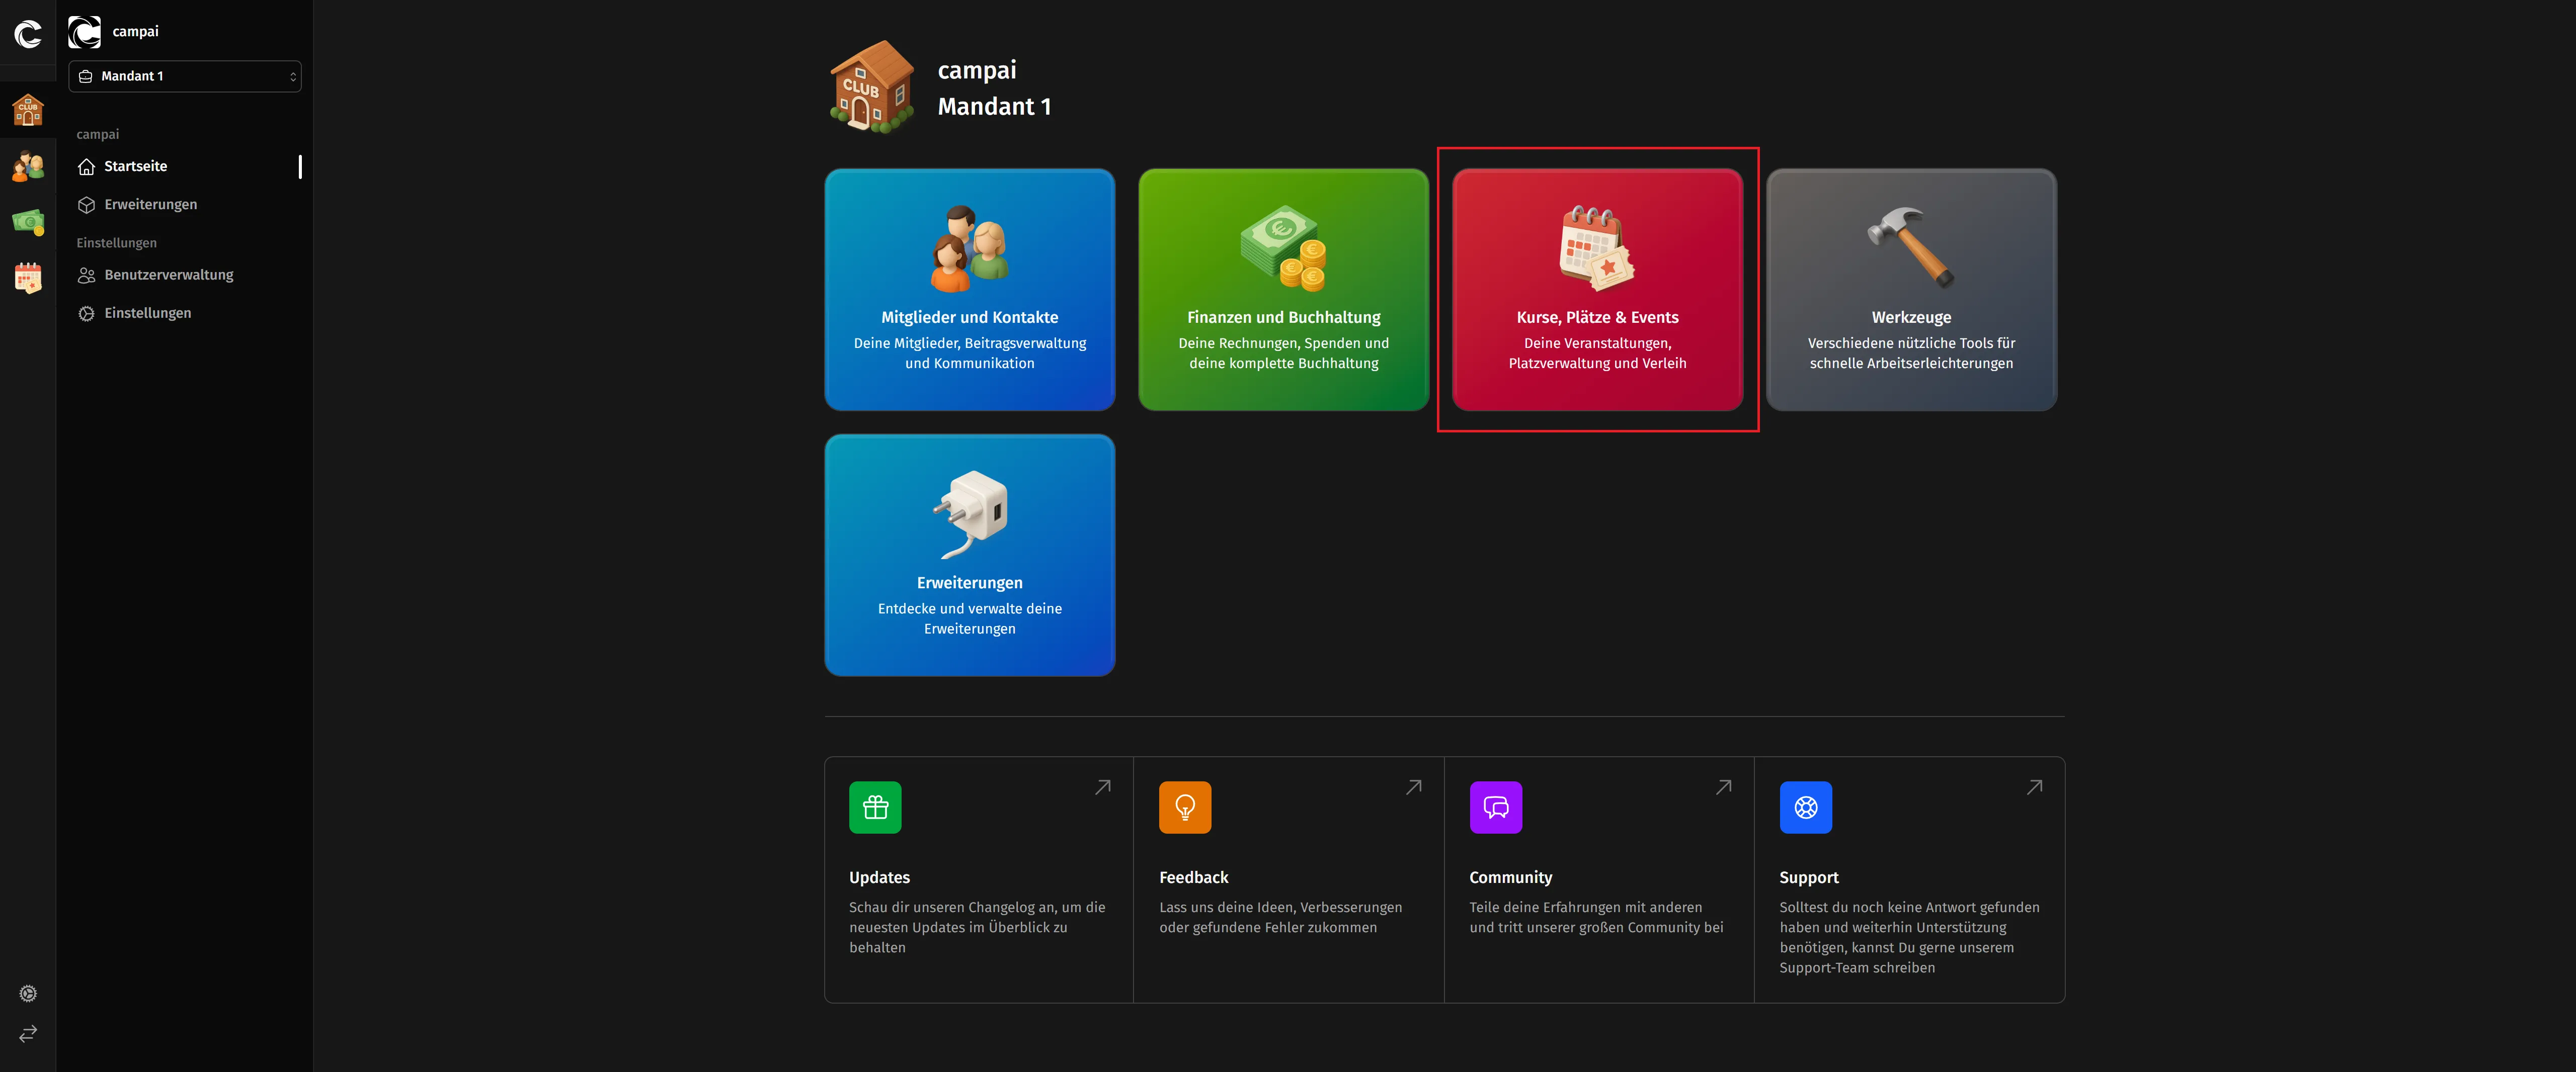The height and width of the screenshot is (1072, 2576).
Task: Click the green gift Updates icon
Action: click(x=875, y=807)
